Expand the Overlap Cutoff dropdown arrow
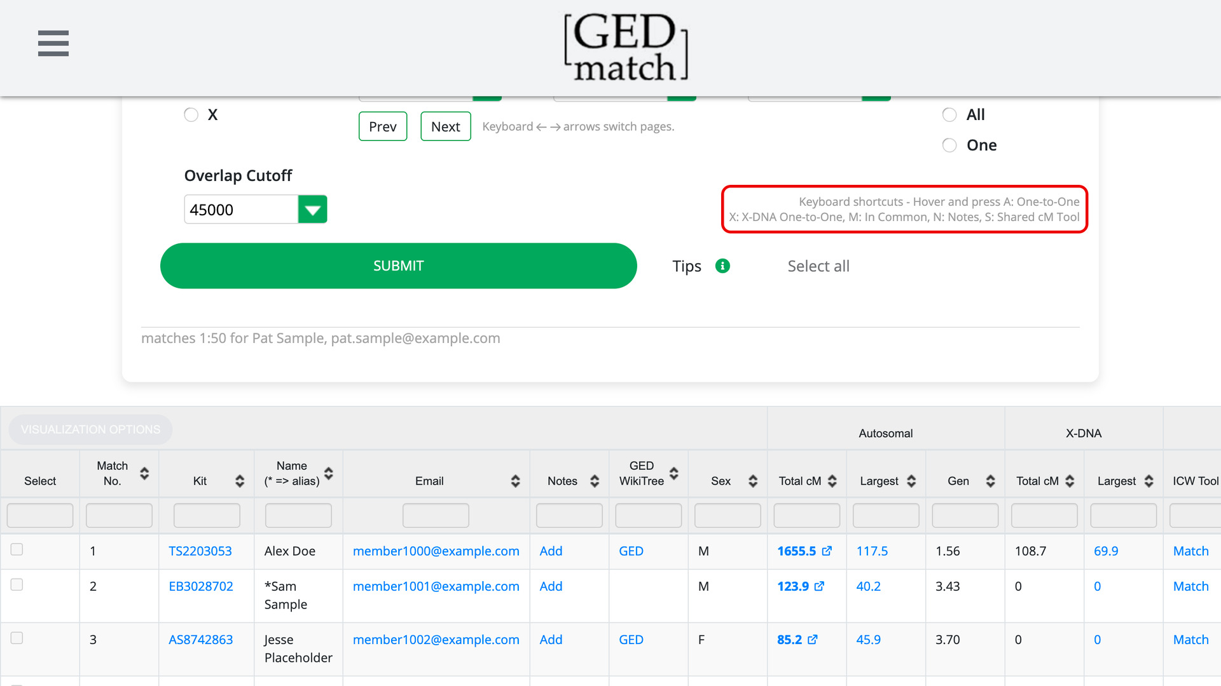 (312, 210)
